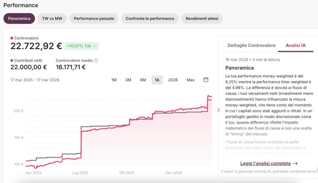Viewport: 318px width, 183px height.
Task: Click the info icon beside Controvalore medio
Action: point(96,61)
